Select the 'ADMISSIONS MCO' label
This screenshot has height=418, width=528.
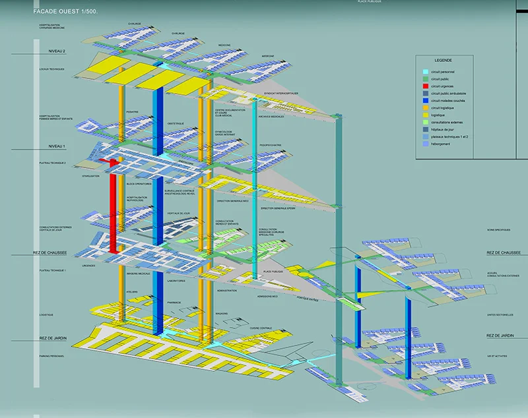(x=267, y=297)
